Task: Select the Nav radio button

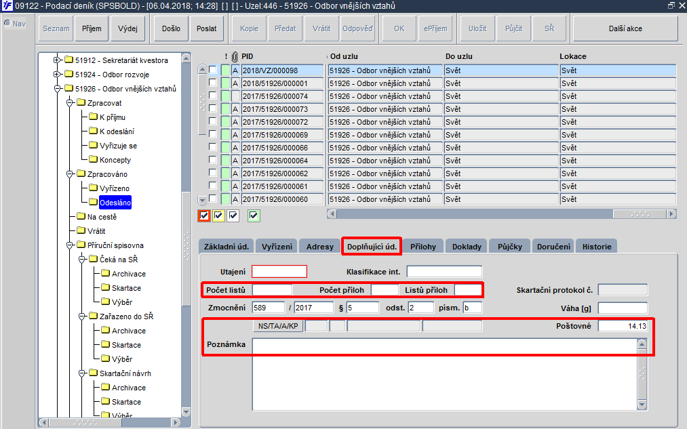Action: [7, 23]
